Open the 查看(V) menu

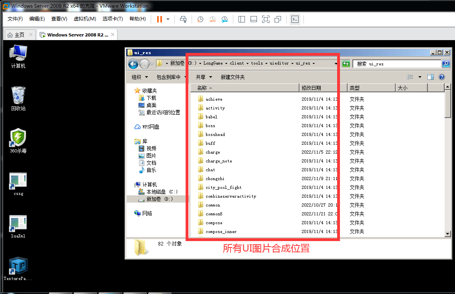click(x=59, y=19)
